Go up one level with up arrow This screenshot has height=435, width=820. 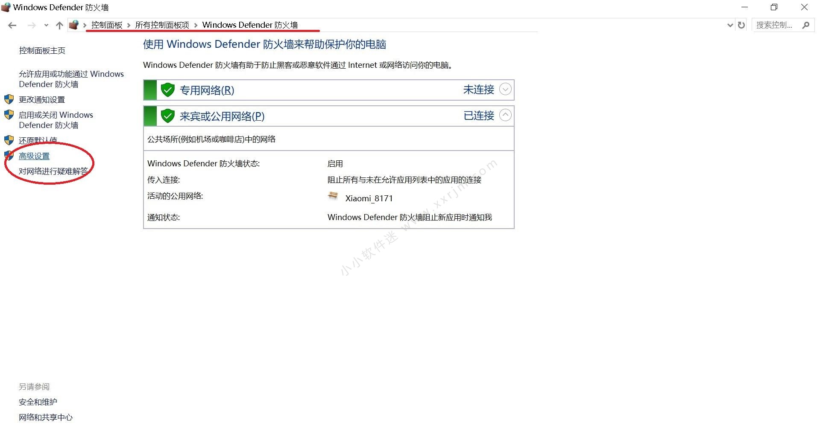(x=59, y=26)
